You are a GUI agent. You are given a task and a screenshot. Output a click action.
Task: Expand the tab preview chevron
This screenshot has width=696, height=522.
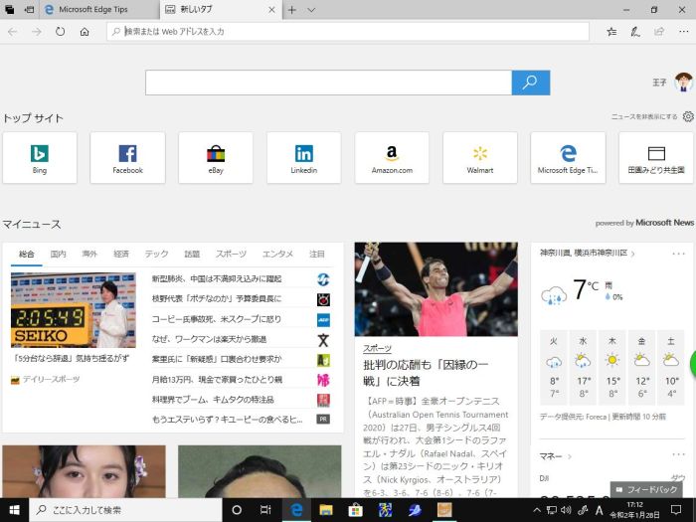click(311, 9)
